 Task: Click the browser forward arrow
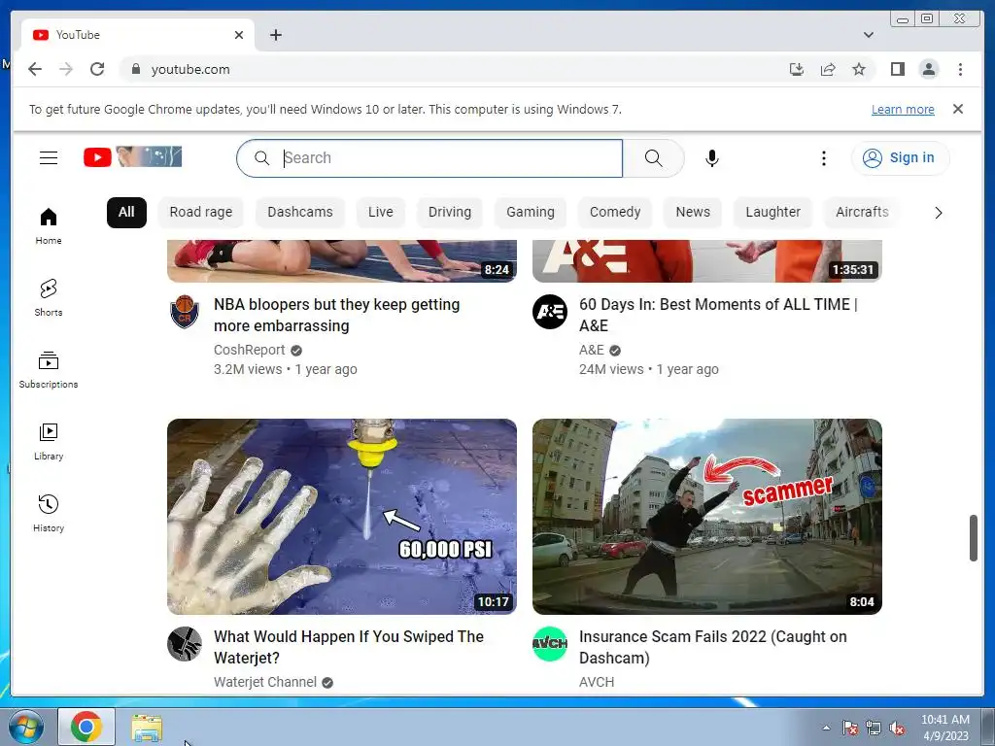(x=66, y=69)
